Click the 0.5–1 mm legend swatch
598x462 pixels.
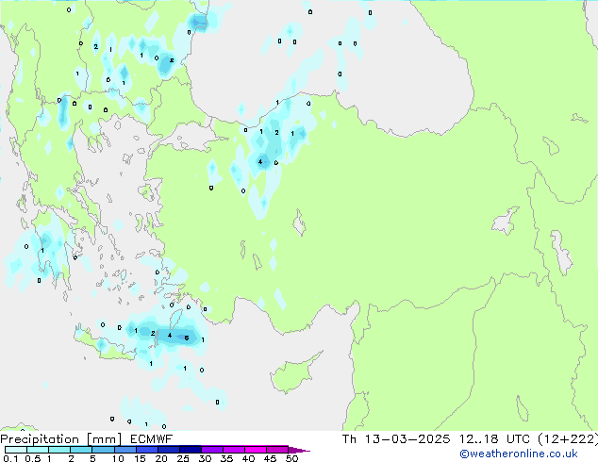click(x=38, y=450)
